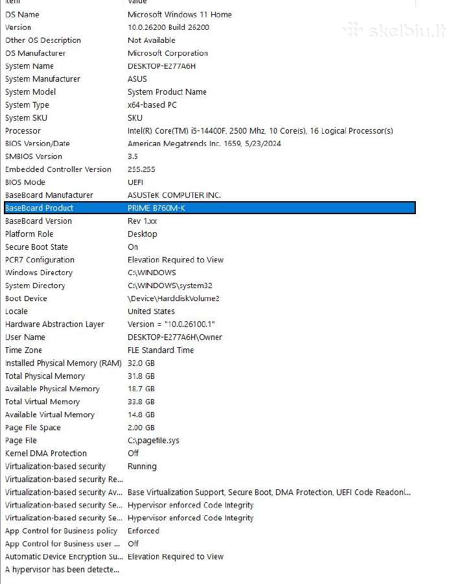Click the 10.0.26200 Build 26200 value
Screen dimensions: 469x584
click(x=168, y=27)
